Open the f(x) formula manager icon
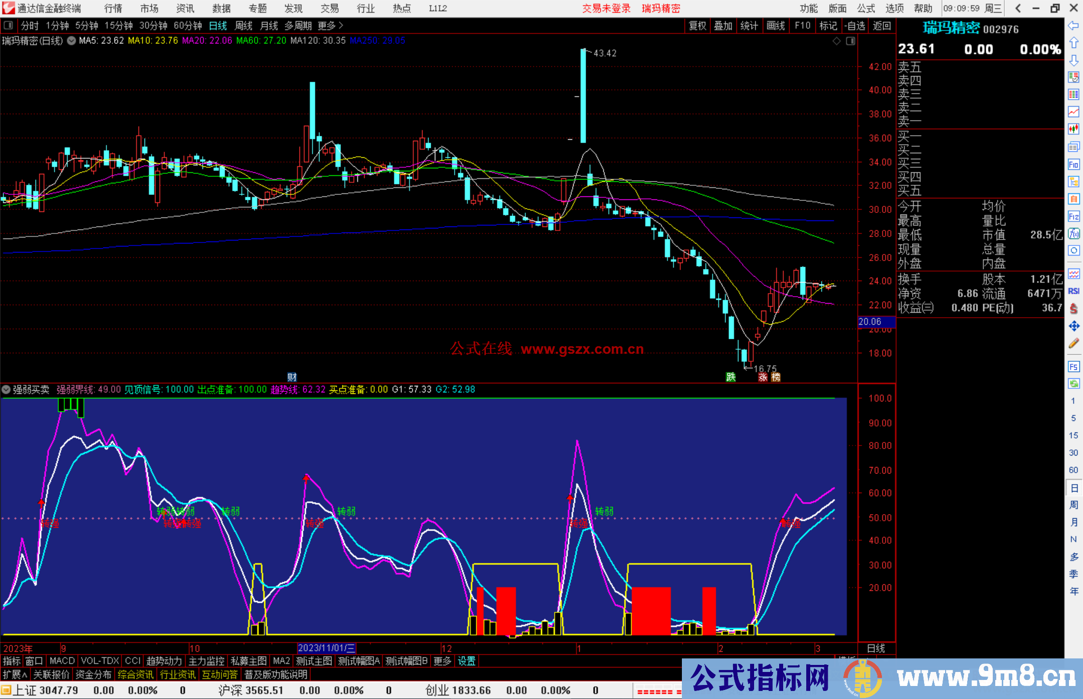 coord(1073,234)
